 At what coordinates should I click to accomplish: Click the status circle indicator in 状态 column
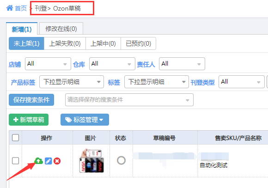[x=121, y=160]
